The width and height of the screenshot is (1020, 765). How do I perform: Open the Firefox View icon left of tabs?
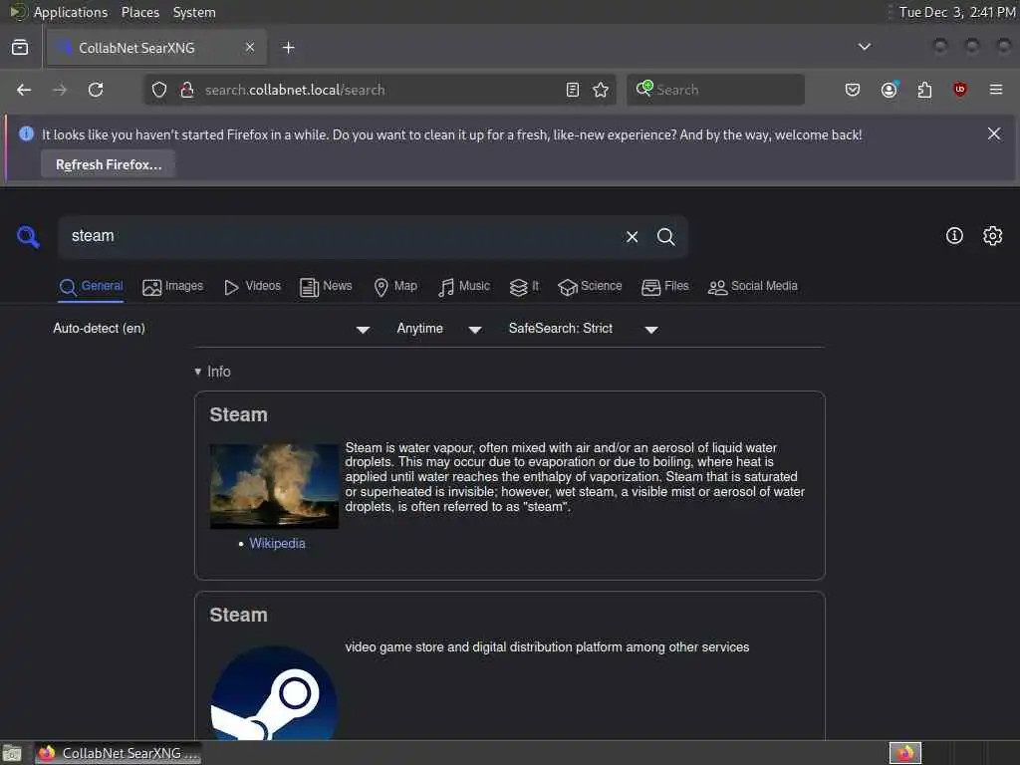point(20,48)
